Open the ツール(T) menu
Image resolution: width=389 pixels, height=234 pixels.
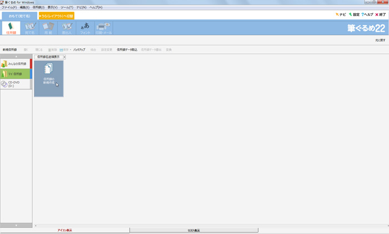67,7
